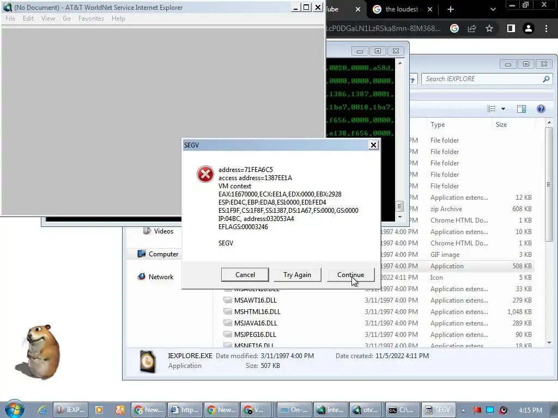The image size is (558, 418).
Task: Select MSJPEG16.DLL file
Action: pyautogui.click(x=255, y=335)
